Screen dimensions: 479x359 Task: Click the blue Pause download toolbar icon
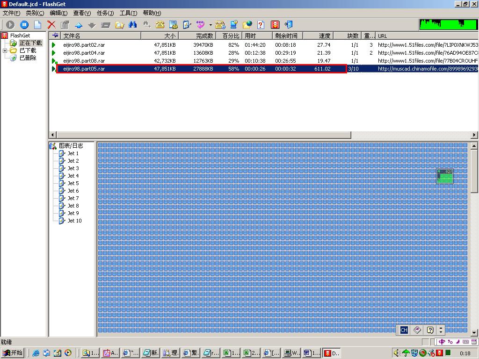(24, 25)
